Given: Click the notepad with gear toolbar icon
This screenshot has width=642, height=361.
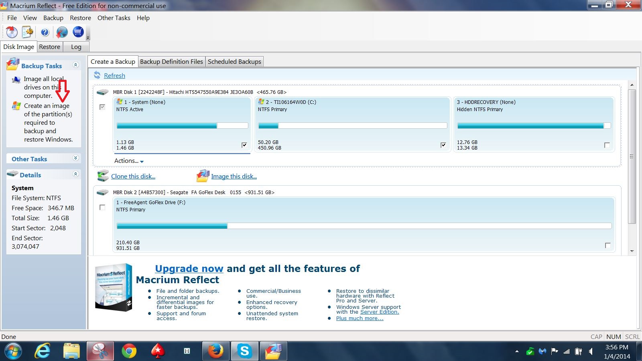Looking at the screenshot, I should point(28,32).
